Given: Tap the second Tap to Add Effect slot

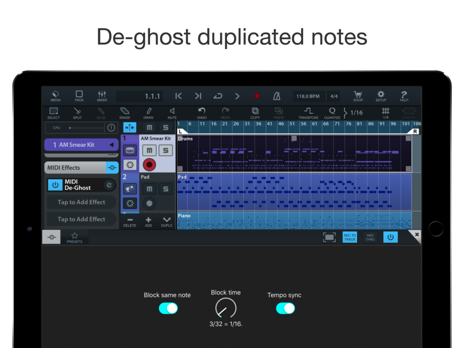Looking at the screenshot, I should pos(82,219).
